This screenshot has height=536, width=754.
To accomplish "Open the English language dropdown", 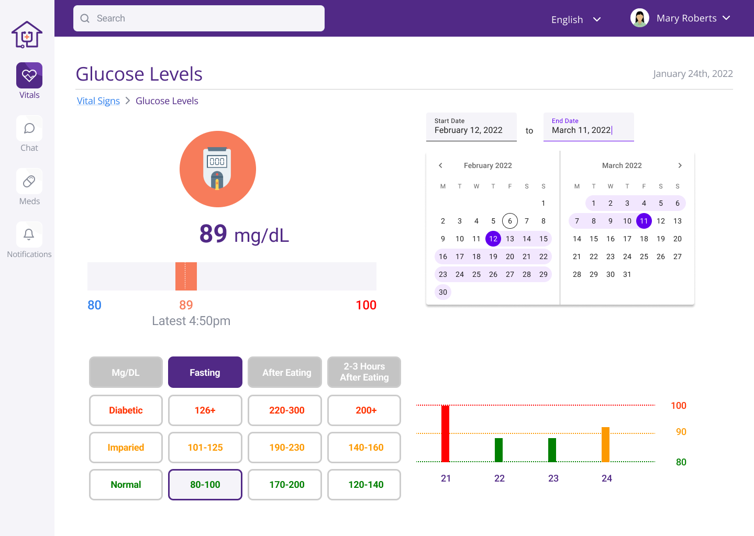I will tap(576, 19).
